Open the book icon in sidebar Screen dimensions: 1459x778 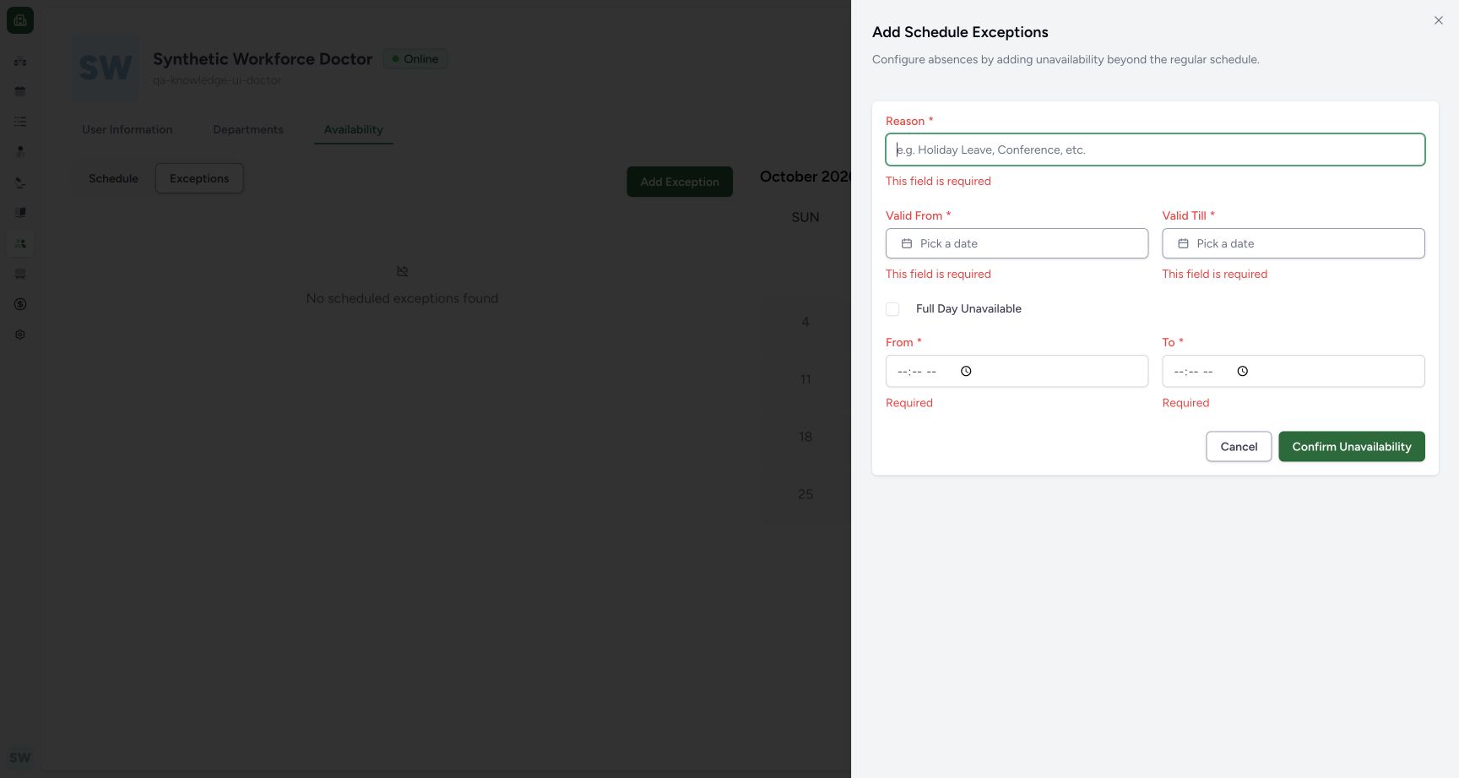[20, 213]
